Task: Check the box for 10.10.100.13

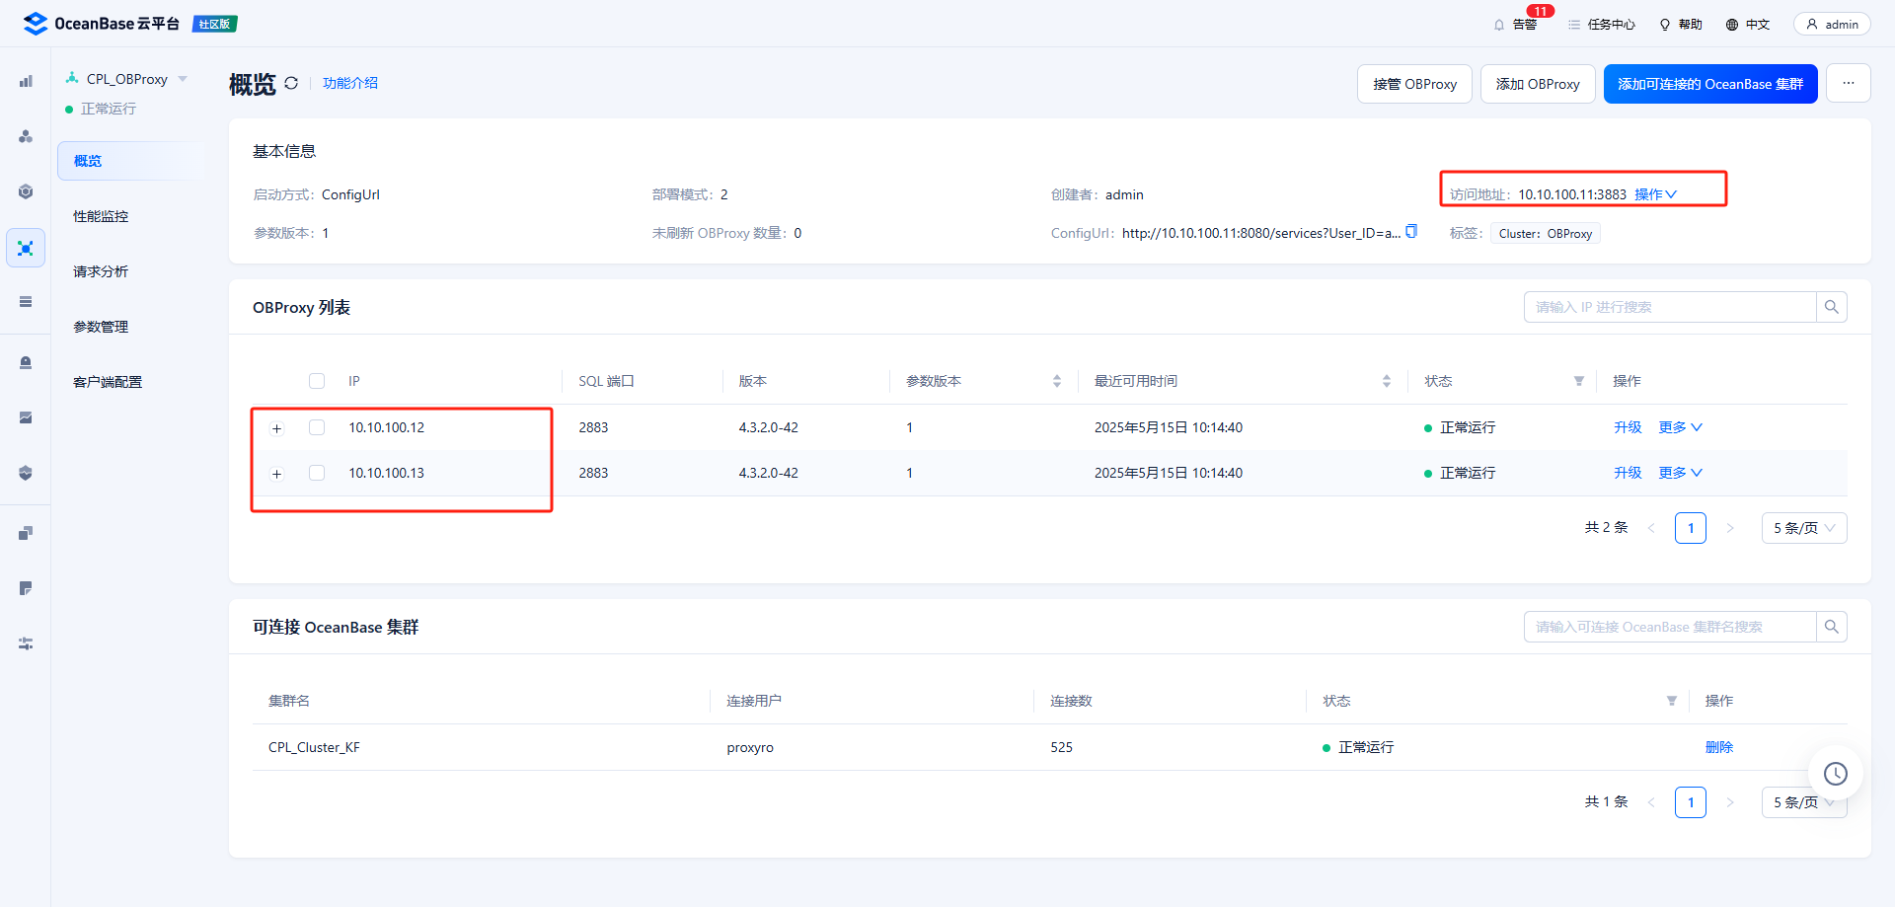Action: pyautogui.click(x=317, y=473)
